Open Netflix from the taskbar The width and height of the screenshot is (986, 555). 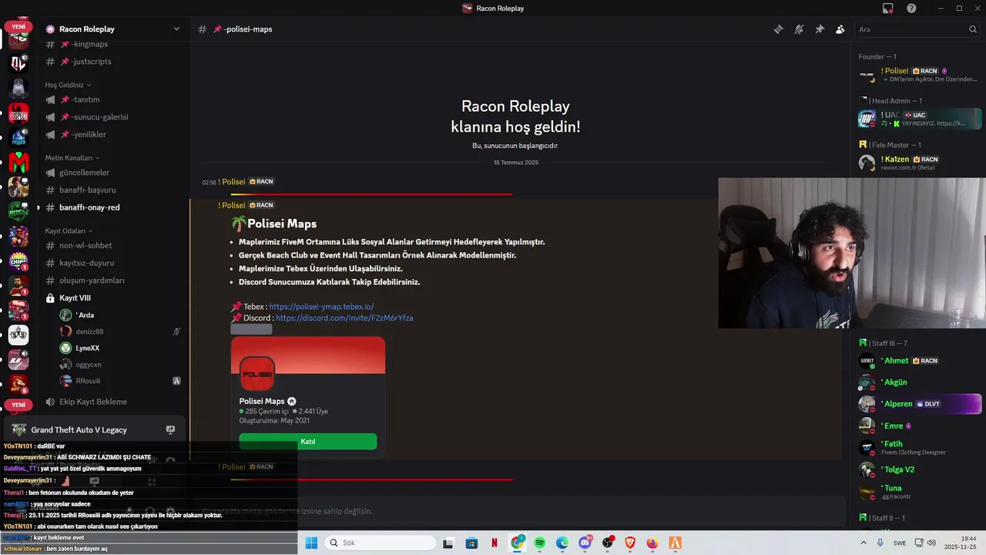click(495, 543)
